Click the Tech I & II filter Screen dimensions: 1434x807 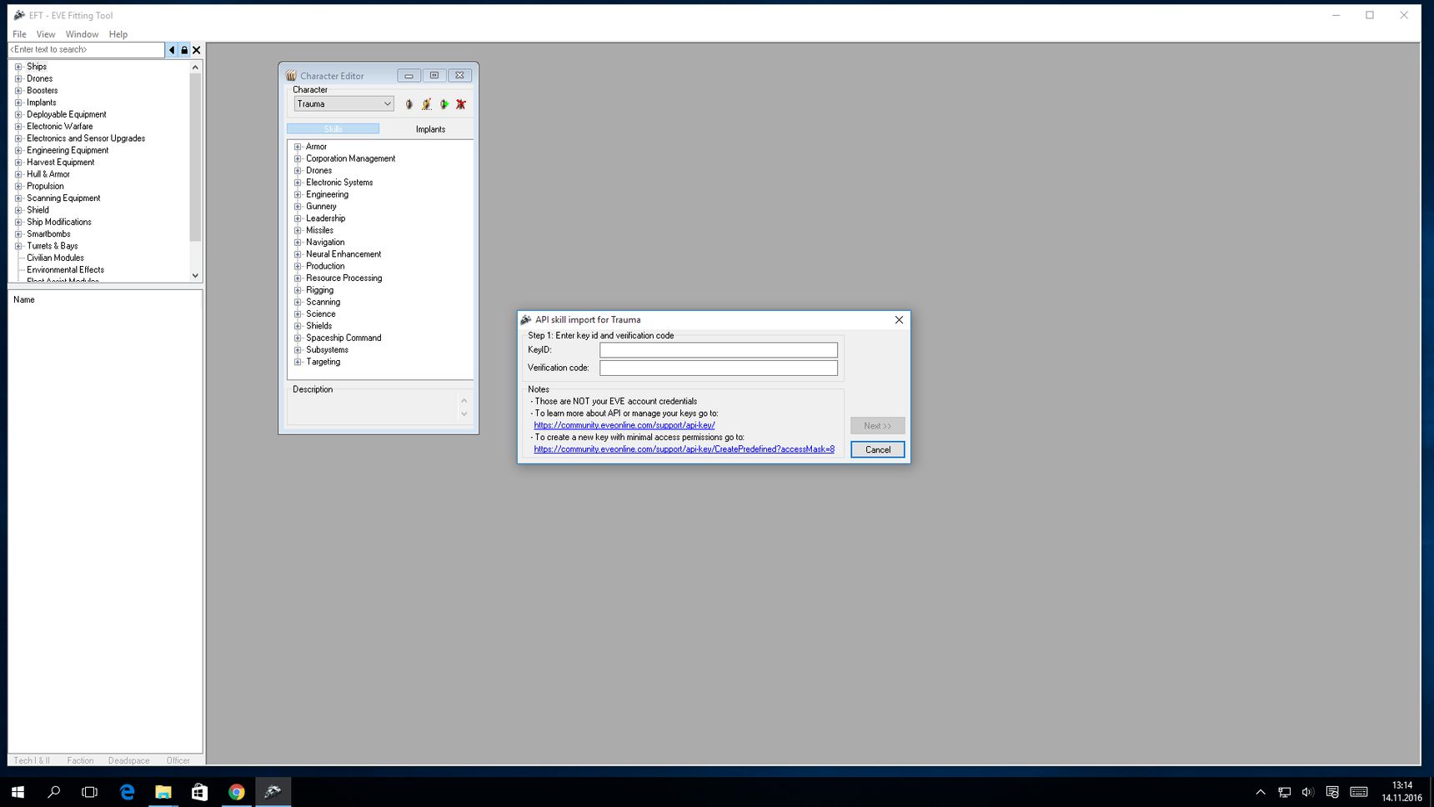point(32,760)
